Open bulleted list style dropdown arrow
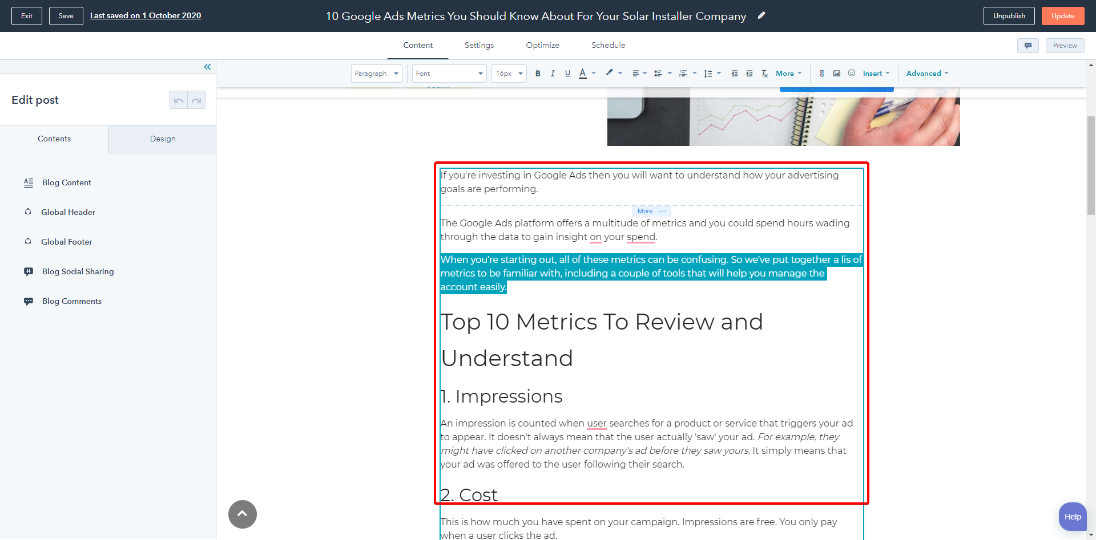Screen dimensions: 1096x540 (x=670, y=73)
